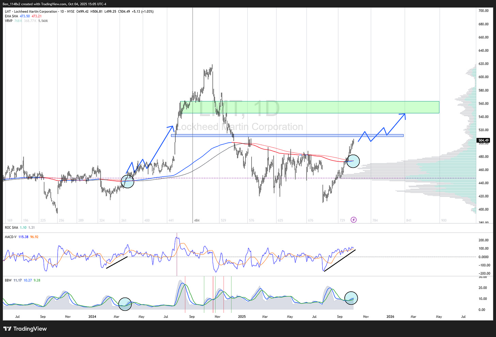Select the LMT Lockheed Martin Corporation legend title
496x337 pixels.
(x=31, y=12)
